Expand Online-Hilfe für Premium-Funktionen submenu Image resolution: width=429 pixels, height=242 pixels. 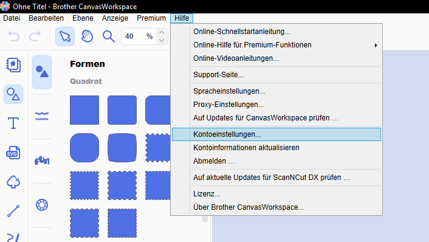[276, 45]
